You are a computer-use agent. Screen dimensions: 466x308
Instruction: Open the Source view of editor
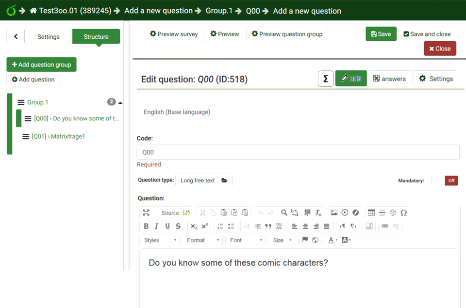pyautogui.click(x=170, y=212)
